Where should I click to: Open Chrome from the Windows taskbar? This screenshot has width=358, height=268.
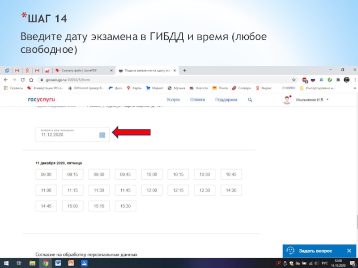[45, 264]
